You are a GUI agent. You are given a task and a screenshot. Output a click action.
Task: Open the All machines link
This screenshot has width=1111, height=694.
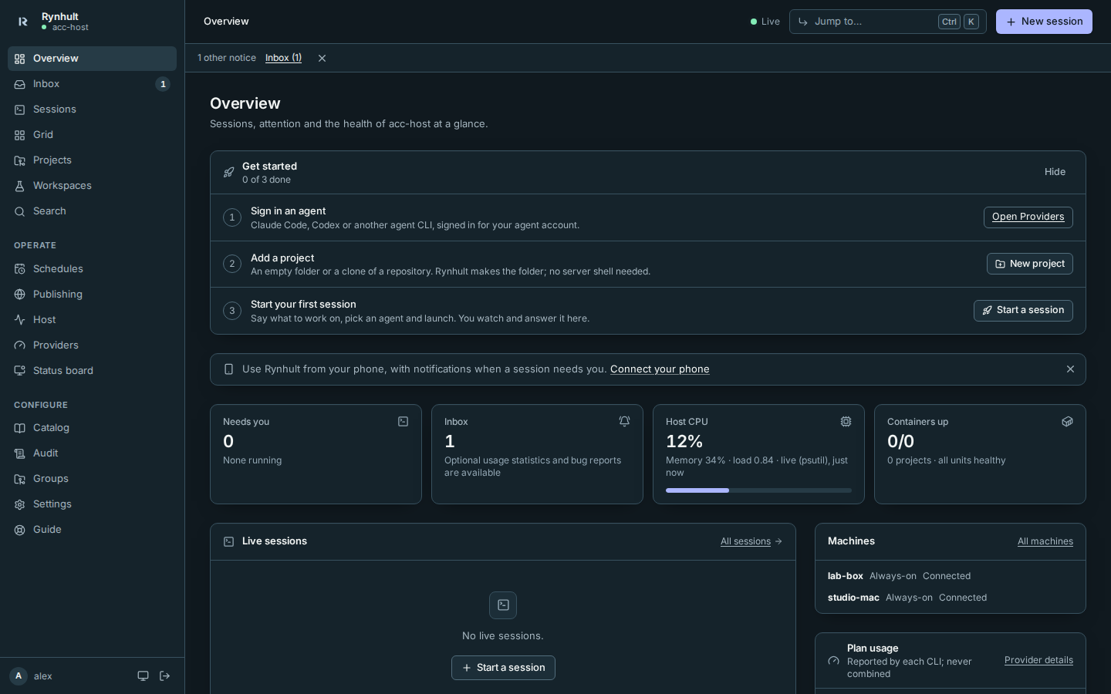1045,541
